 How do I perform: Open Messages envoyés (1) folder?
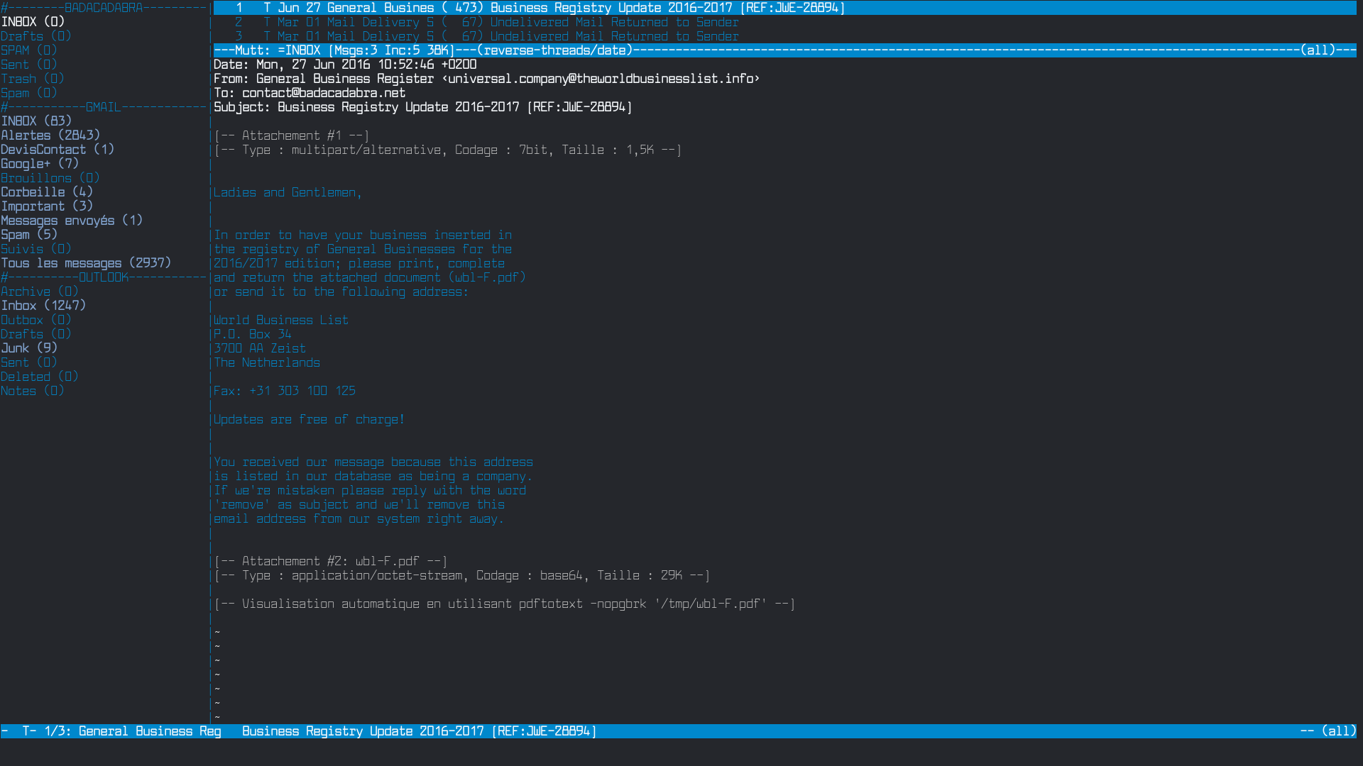(x=71, y=221)
